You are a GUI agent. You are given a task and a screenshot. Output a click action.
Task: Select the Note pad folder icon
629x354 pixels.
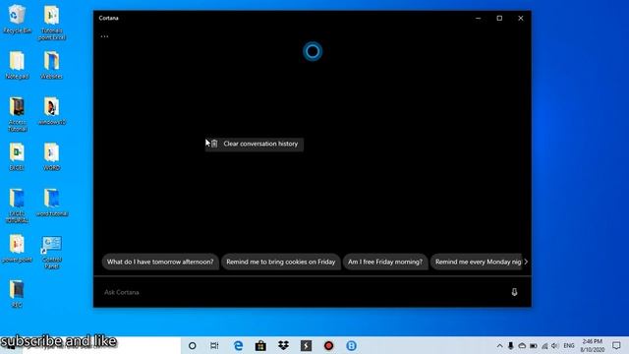point(17,65)
